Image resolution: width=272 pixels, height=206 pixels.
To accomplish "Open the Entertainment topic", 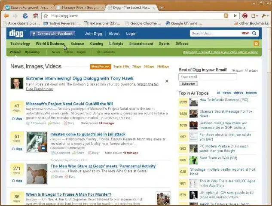I will (141, 43).
